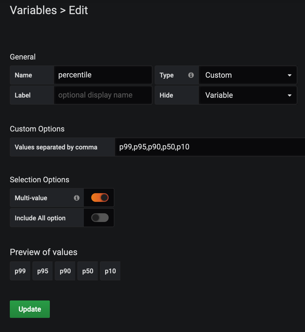The height and width of the screenshot is (332, 305).
Task: Select the p10 preview value chip
Action: click(110, 271)
